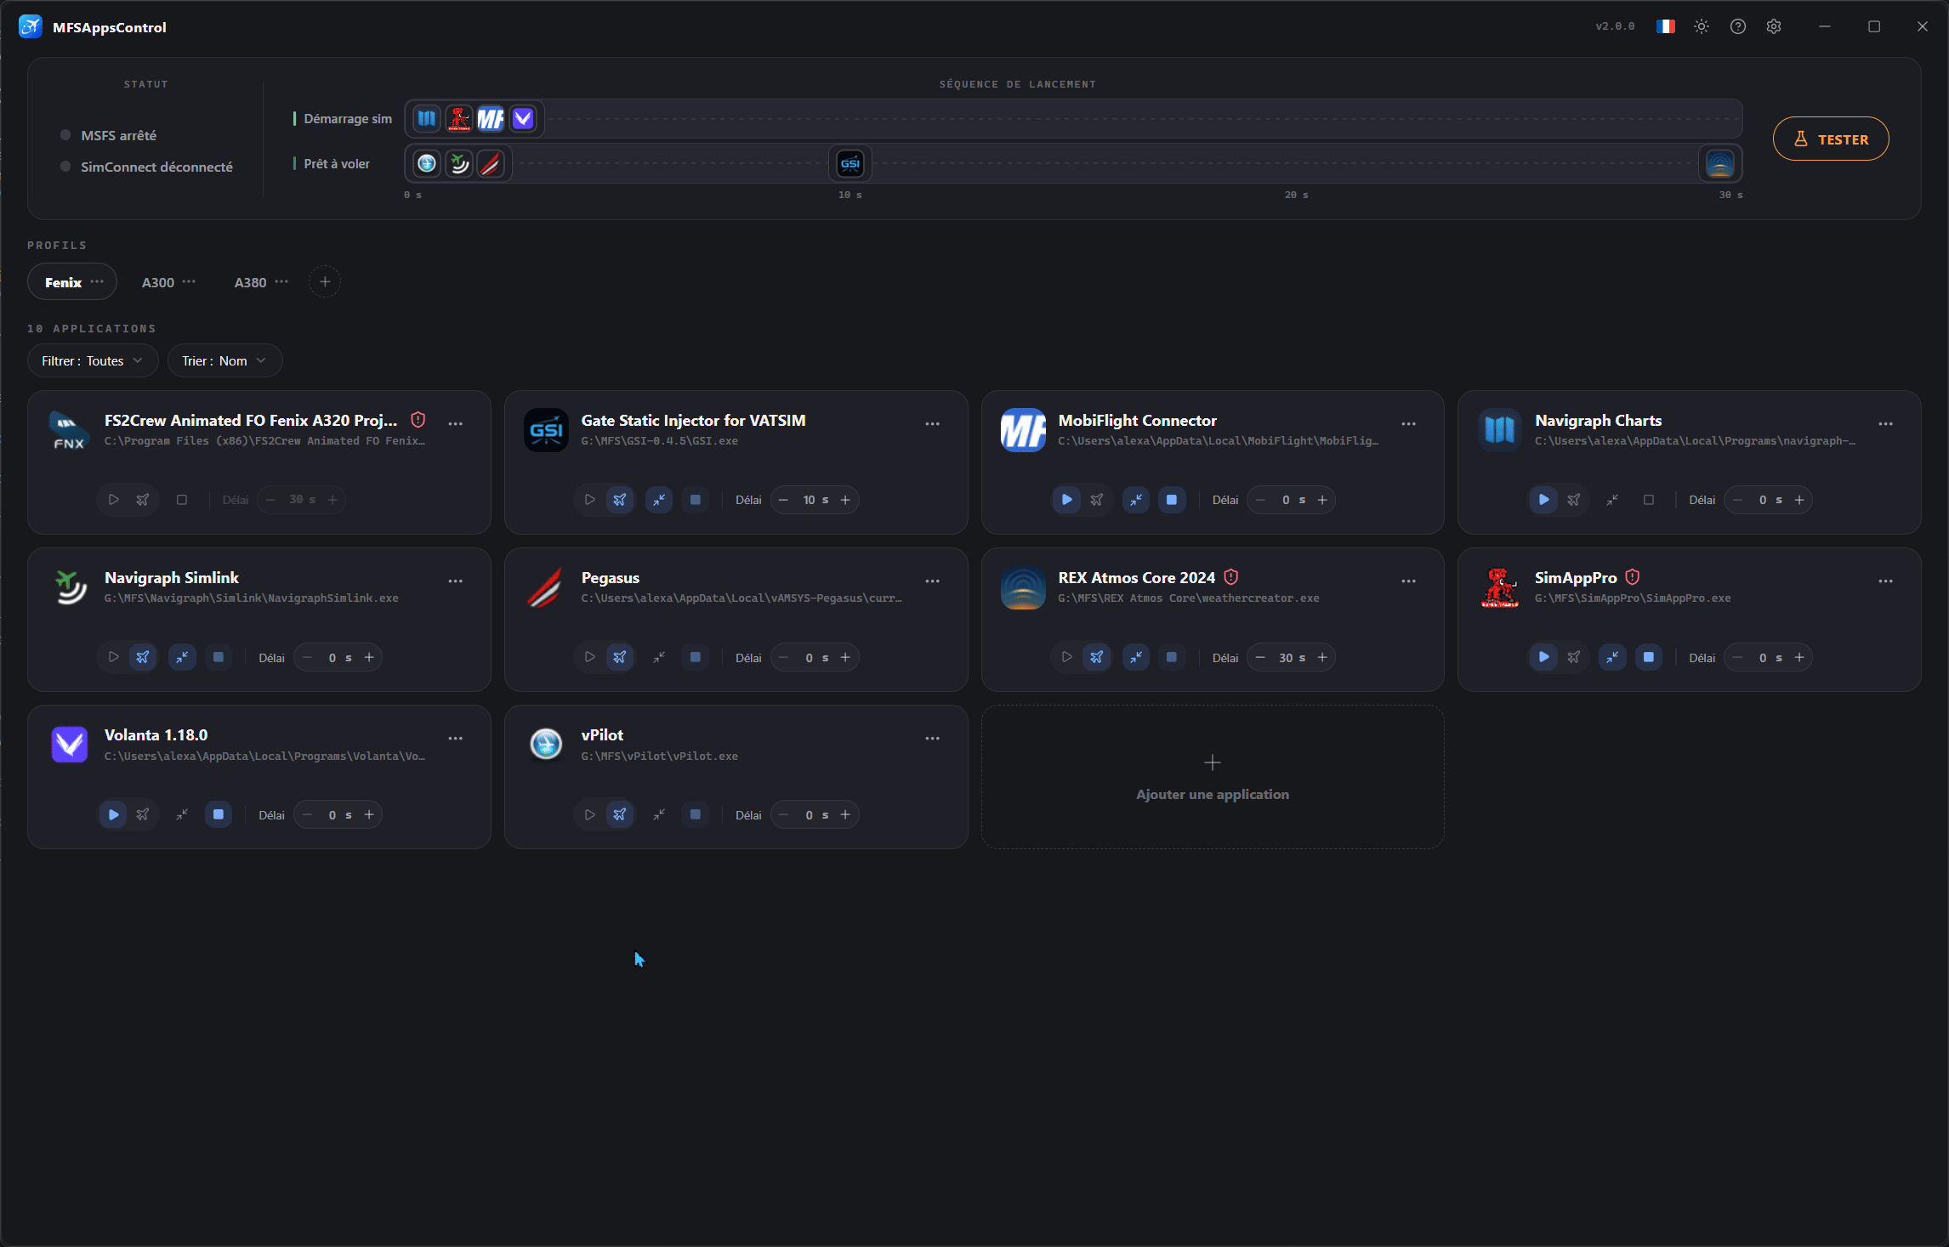Click the FS2Crew FNX app icon on its card
This screenshot has height=1247, width=1949.
coord(70,430)
